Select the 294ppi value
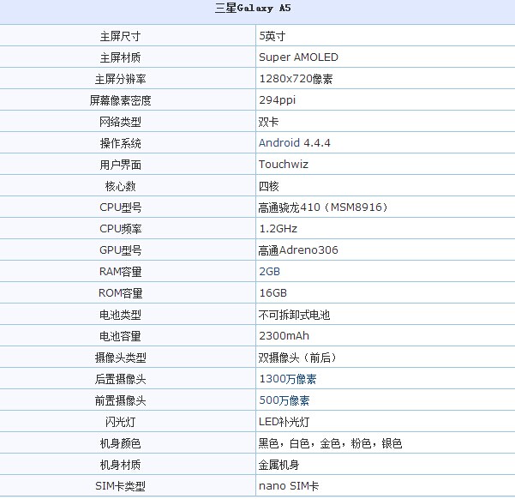The image size is (515, 499). click(x=277, y=100)
